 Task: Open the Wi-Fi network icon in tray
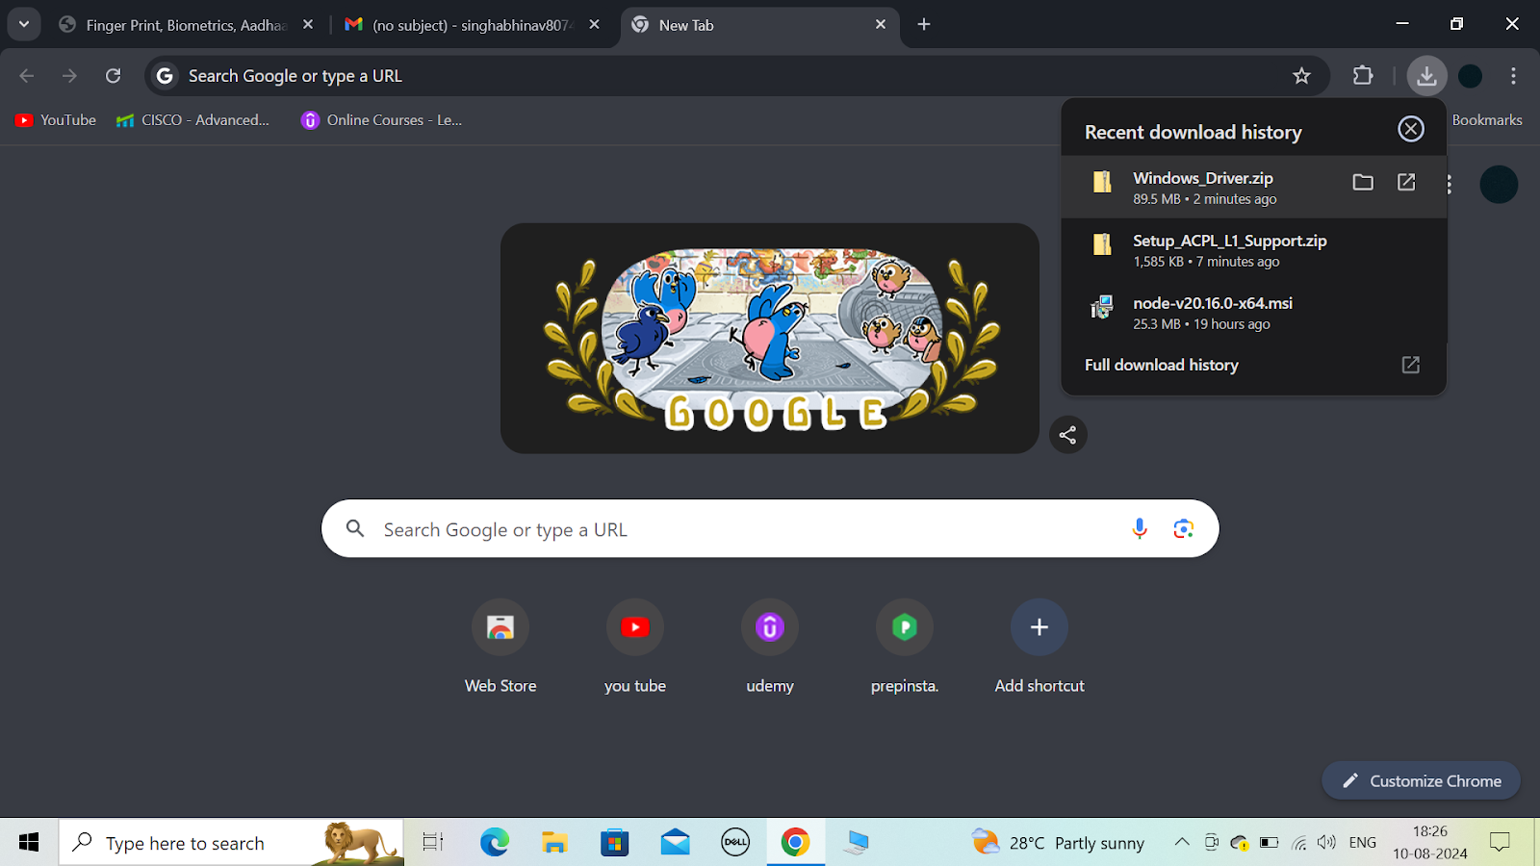pyautogui.click(x=1298, y=843)
